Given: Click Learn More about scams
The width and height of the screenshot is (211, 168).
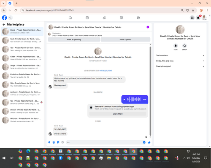Looking at the screenshot, I should click(x=118, y=114).
